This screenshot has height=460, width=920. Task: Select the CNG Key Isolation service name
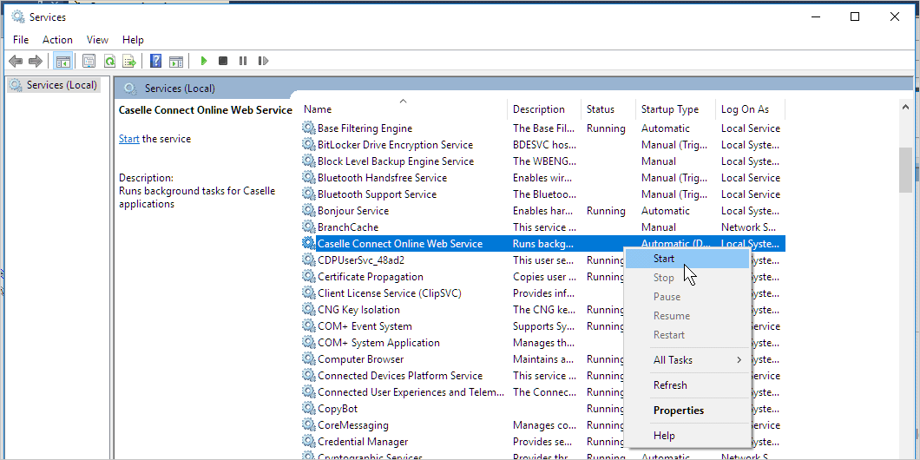point(358,309)
